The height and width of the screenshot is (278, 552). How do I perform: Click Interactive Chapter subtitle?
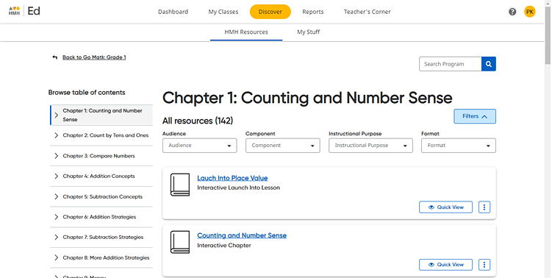point(224,245)
